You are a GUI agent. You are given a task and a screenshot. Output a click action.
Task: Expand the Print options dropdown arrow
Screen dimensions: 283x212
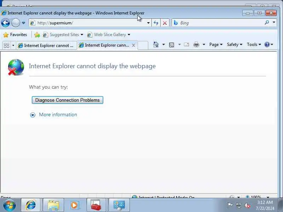[204, 45]
